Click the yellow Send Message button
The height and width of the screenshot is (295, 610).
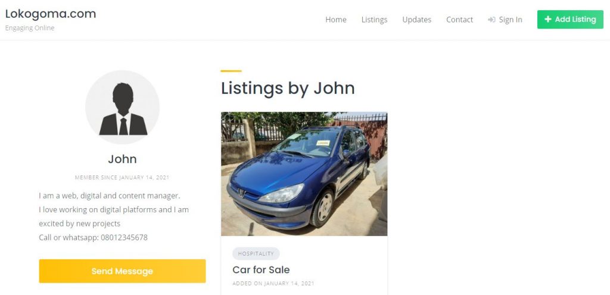click(122, 271)
